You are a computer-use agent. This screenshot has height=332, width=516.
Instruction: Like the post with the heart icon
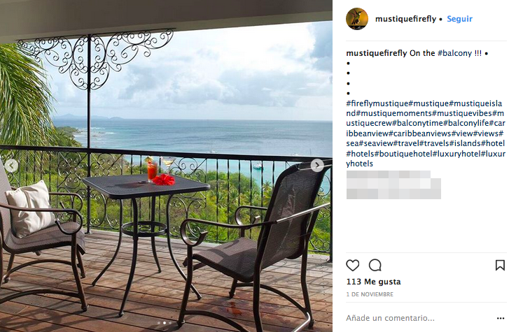(352, 265)
